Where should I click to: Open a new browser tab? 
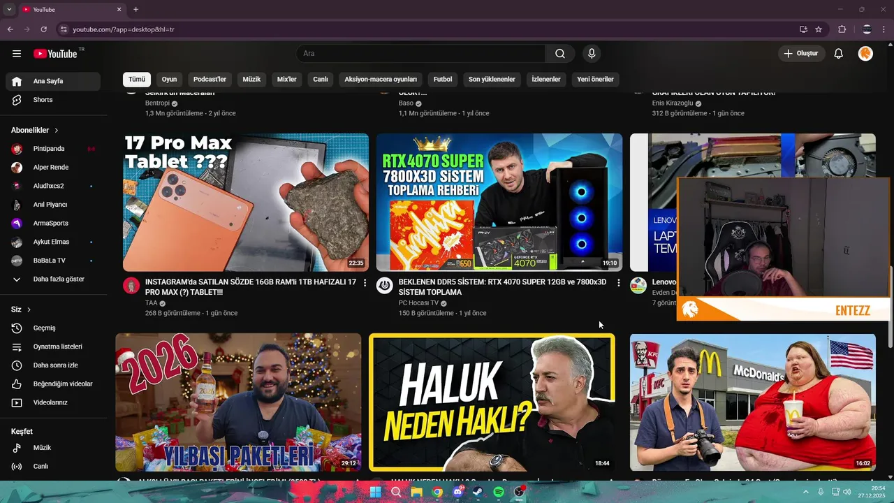coord(135,10)
